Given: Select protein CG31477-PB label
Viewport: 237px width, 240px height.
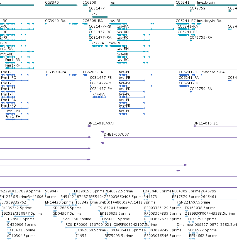Looking at the screenshot, I should (101, 78).
